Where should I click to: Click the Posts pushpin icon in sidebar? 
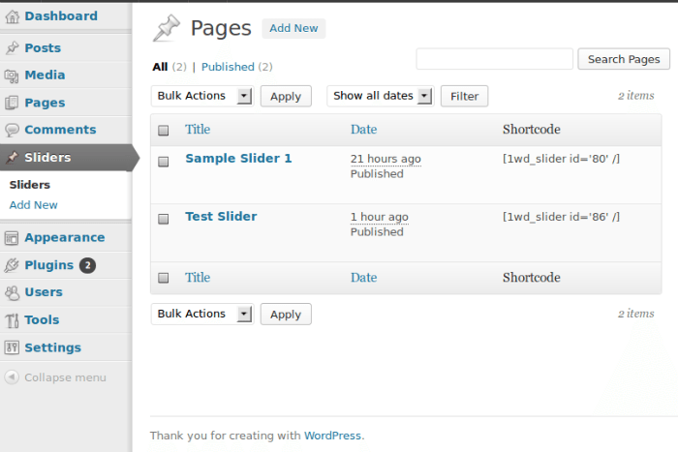coord(12,48)
